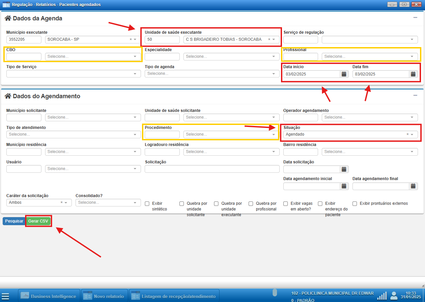The width and height of the screenshot is (425, 302).
Task: Enable the Exibir sintético checkbox
Action: [147, 203]
